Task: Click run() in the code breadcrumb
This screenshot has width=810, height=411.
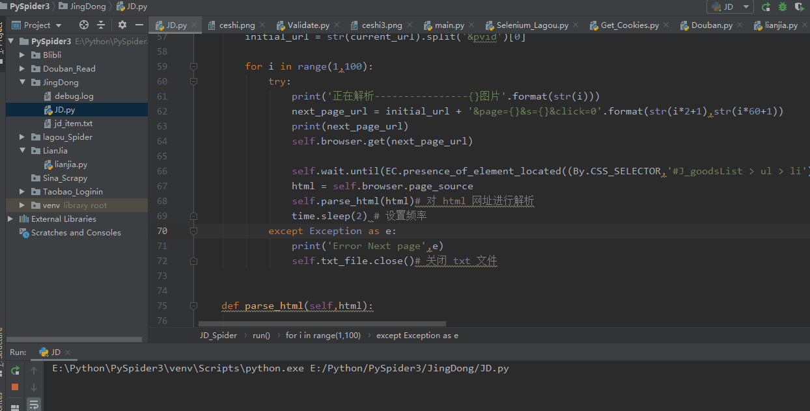Action: coord(261,336)
